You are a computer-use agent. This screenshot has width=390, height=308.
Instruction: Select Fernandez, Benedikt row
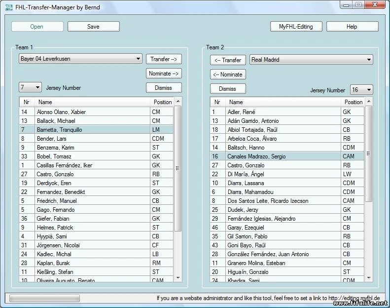coord(96,192)
